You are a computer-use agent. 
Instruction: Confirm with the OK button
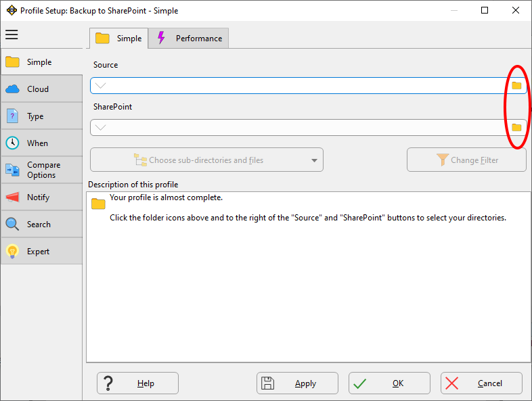tap(389, 383)
